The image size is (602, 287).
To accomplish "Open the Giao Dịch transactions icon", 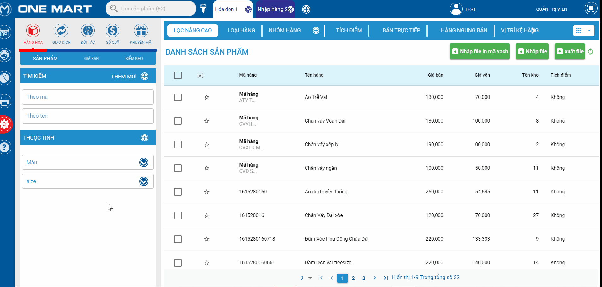I will click(61, 31).
